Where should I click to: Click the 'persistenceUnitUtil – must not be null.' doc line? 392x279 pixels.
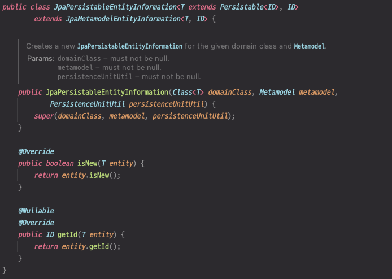pos(129,77)
